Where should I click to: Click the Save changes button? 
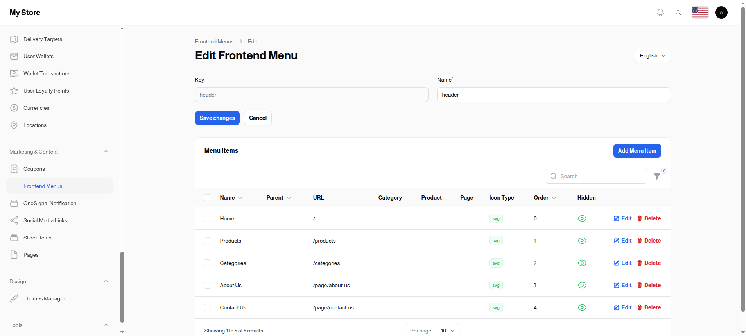click(217, 118)
